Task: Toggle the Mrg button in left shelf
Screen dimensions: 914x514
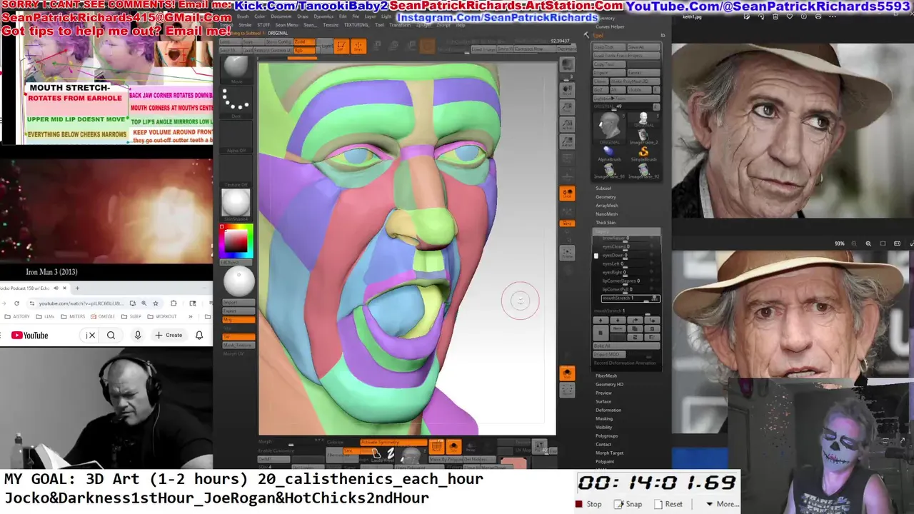Action: (x=238, y=320)
